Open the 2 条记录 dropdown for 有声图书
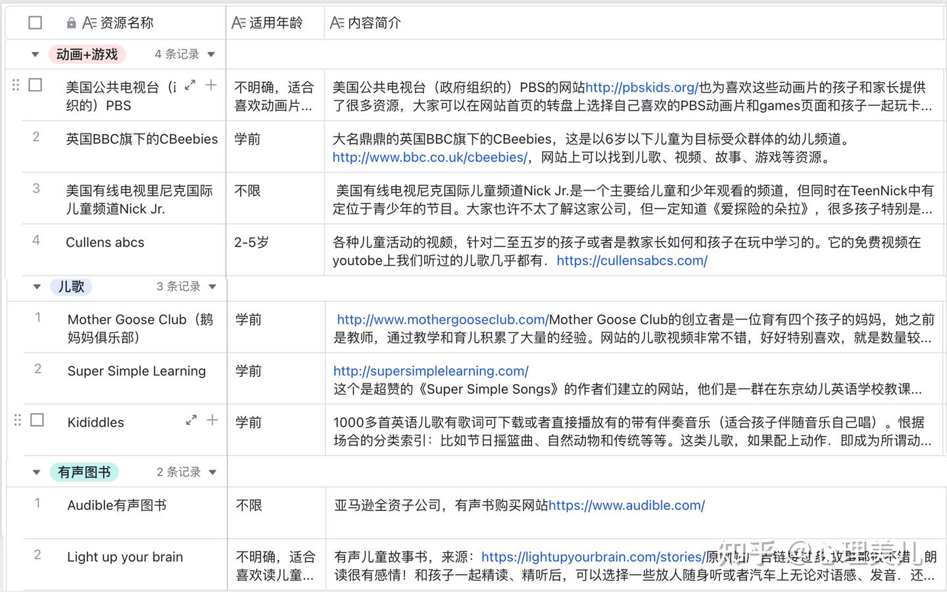947x592 pixels. pos(212,472)
